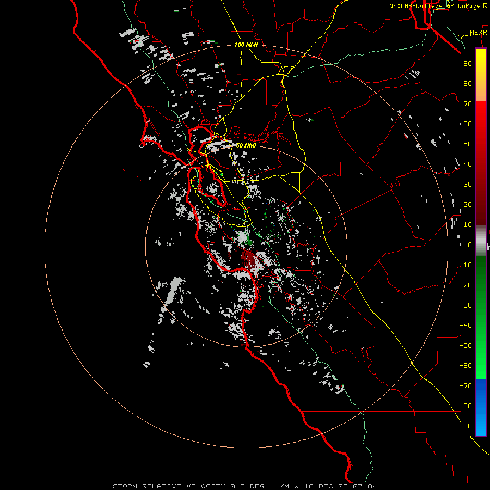490x490 pixels.
Task: Click the 0 value on the color scale
Action: (470, 244)
